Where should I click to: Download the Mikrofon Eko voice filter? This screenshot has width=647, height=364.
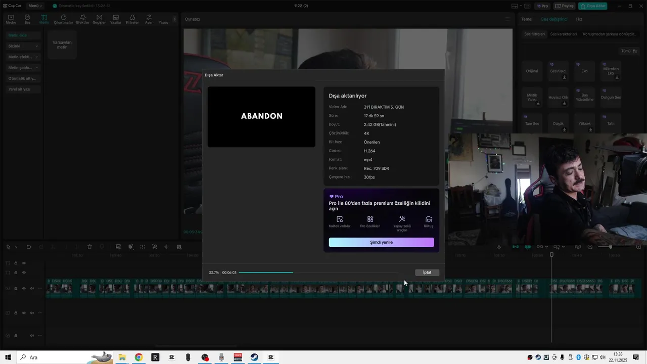tap(617, 77)
